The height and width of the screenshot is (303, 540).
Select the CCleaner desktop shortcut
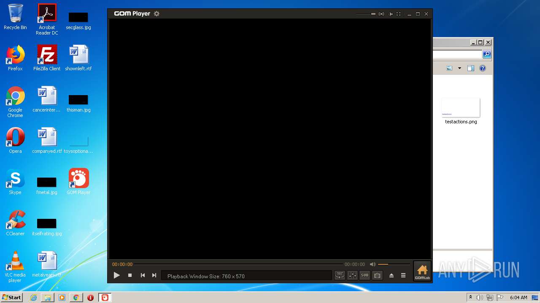(x=15, y=223)
